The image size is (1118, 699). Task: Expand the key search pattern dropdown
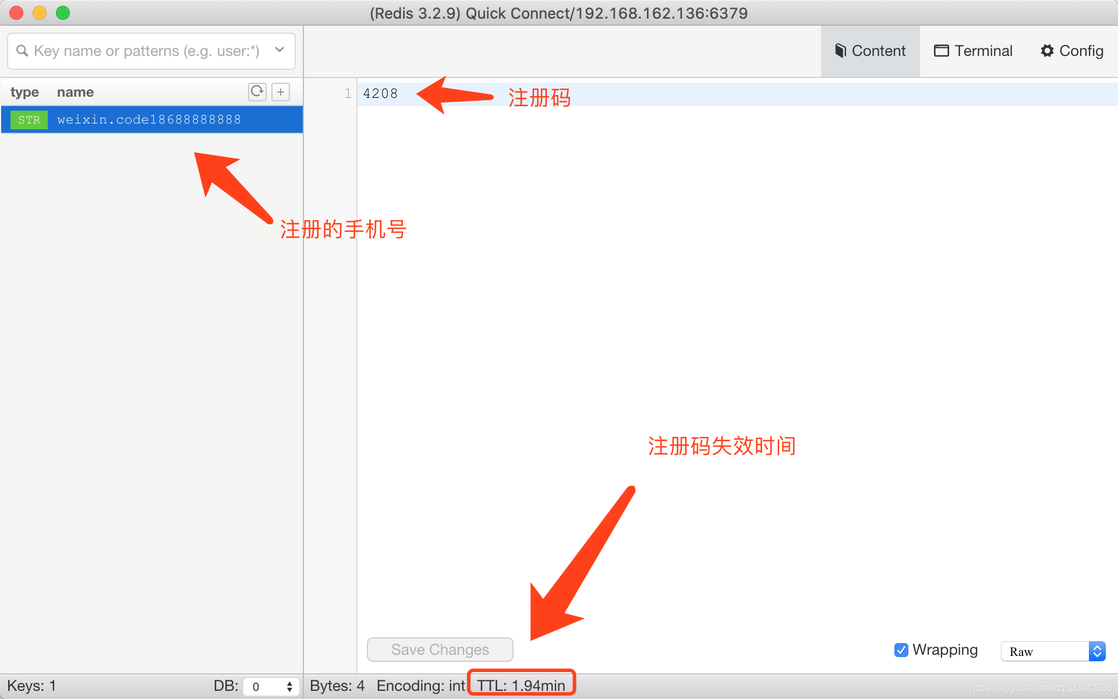(279, 50)
